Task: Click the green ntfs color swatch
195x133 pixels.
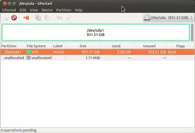Action: (29, 52)
